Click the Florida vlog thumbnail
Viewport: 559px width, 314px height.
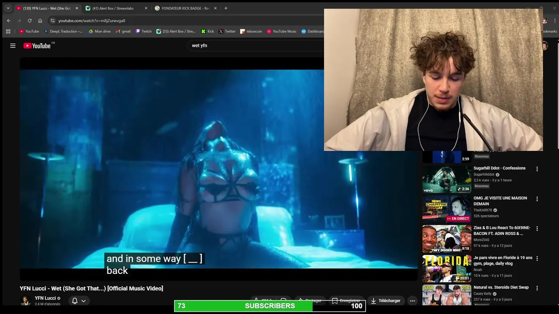coord(447,268)
